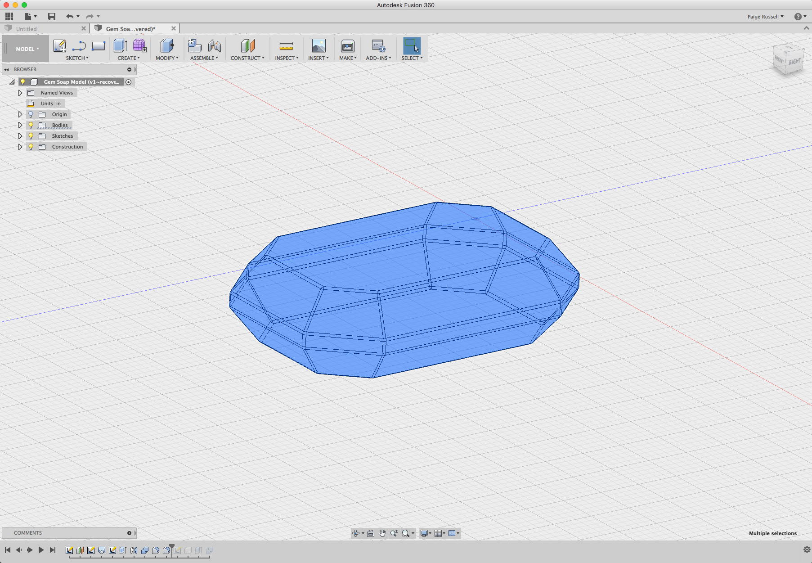Screen dimensions: 812x563
Task: Click the Section Analysis icon under Construct
Action: pos(247,46)
